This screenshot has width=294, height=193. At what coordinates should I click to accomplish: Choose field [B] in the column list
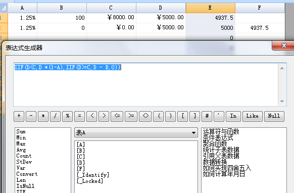81,151
